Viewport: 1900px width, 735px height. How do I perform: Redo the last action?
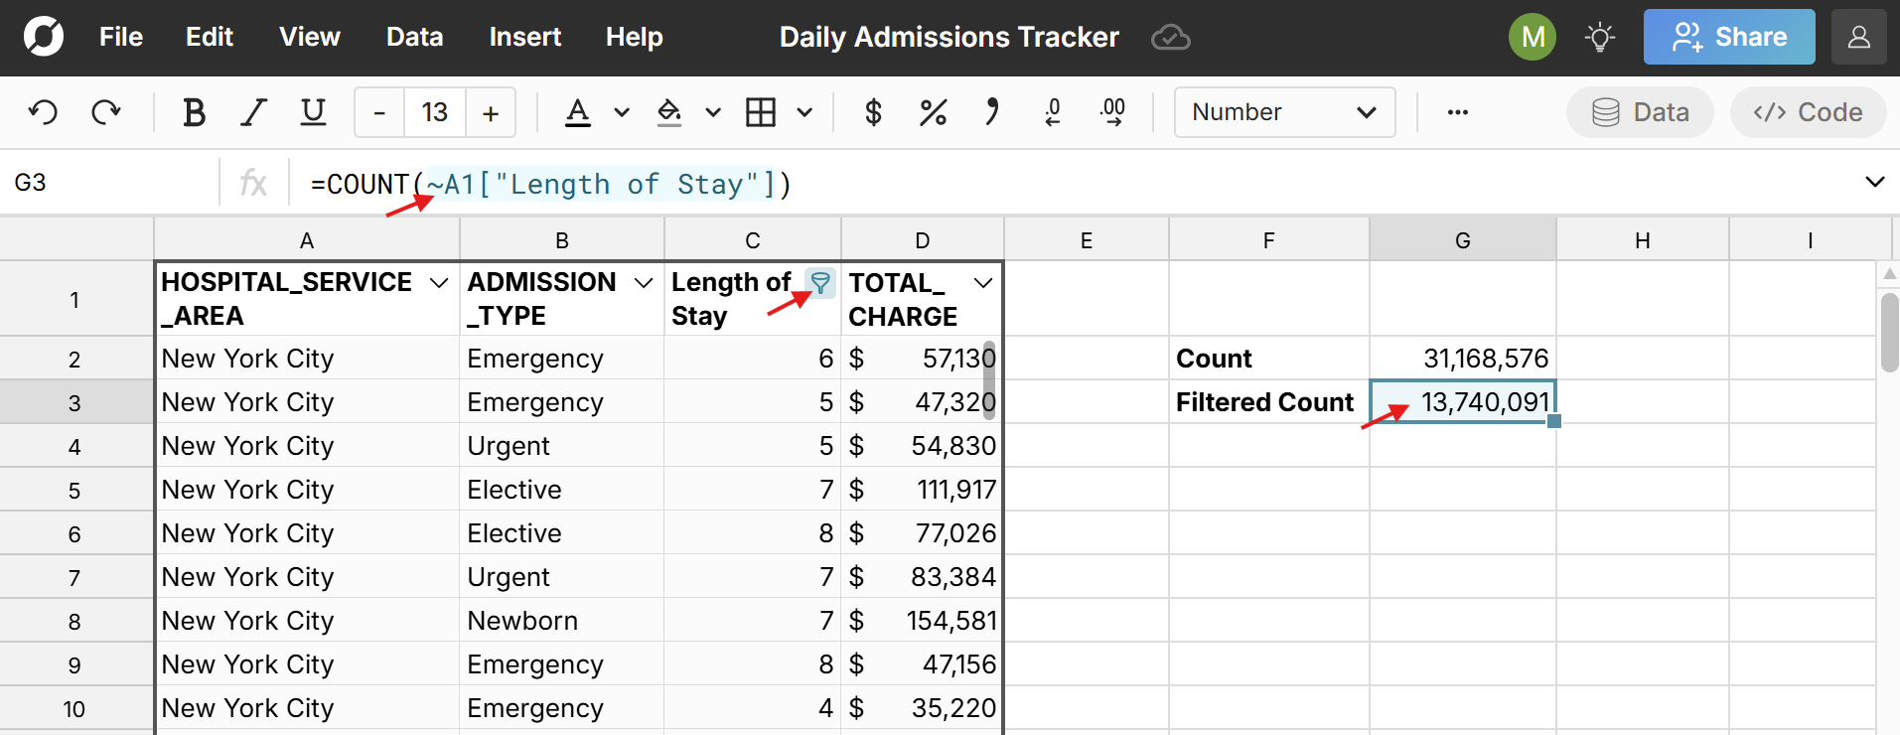click(x=106, y=112)
